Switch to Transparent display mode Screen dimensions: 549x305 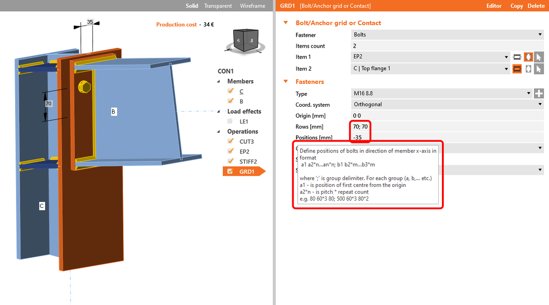[x=218, y=5]
